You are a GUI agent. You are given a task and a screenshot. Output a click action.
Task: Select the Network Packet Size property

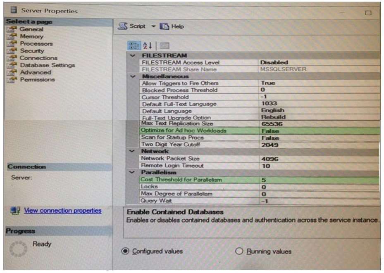pyautogui.click(x=259, y=159)
